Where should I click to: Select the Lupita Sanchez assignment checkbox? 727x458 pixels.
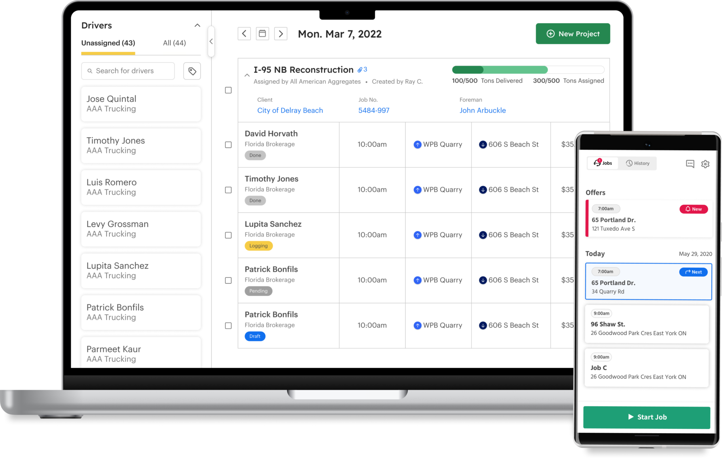(x=228, y=235)
